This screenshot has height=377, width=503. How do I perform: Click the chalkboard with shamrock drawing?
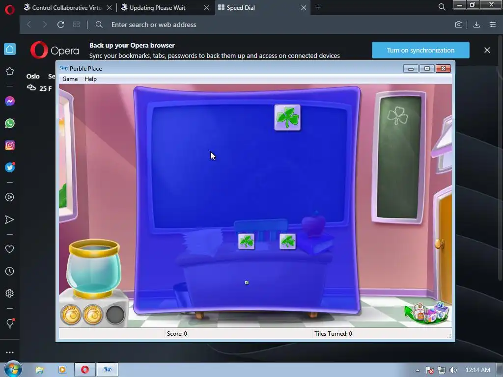click(399, 157)
